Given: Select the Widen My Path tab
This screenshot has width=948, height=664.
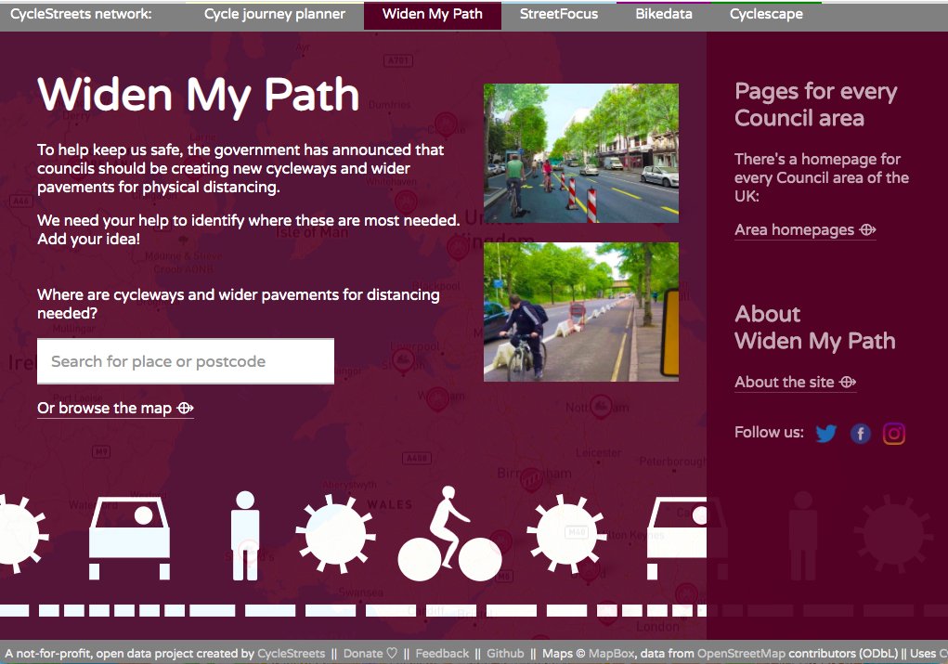Looking at the screenshot, I should [x=433, y=15].
